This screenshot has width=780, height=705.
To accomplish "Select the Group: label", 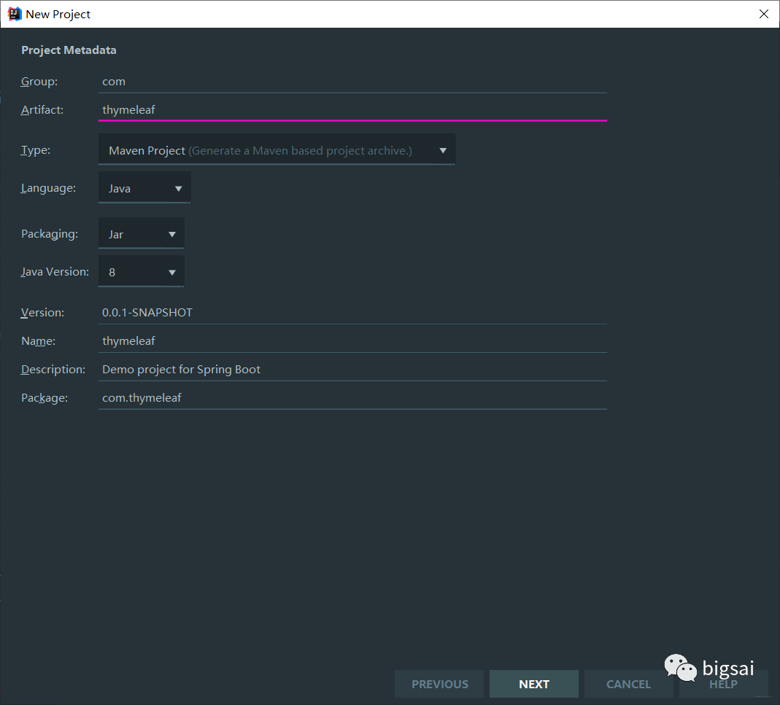I will tap(39, 82).
